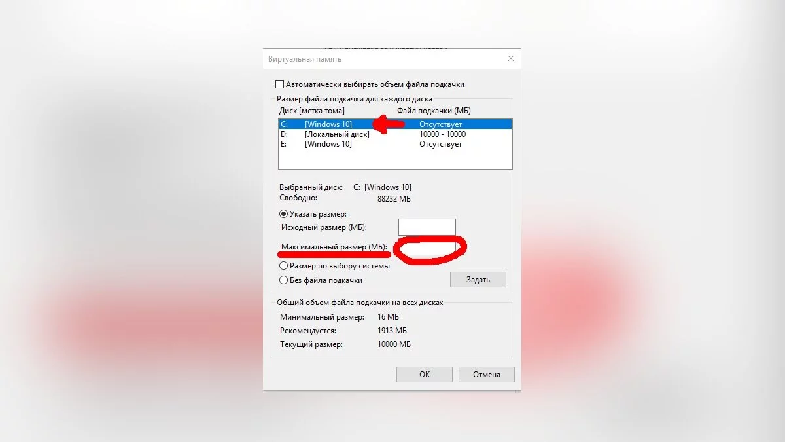Screen dimensions: 785x442
Task: Confirm with the OK button
Action: tap(425, 375)
